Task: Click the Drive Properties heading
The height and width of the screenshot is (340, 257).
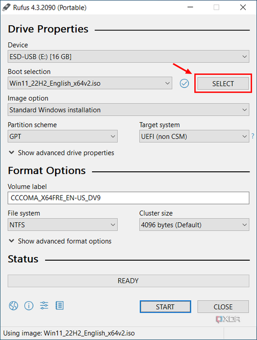Action: pyautogui.click(x=48, y=29)
